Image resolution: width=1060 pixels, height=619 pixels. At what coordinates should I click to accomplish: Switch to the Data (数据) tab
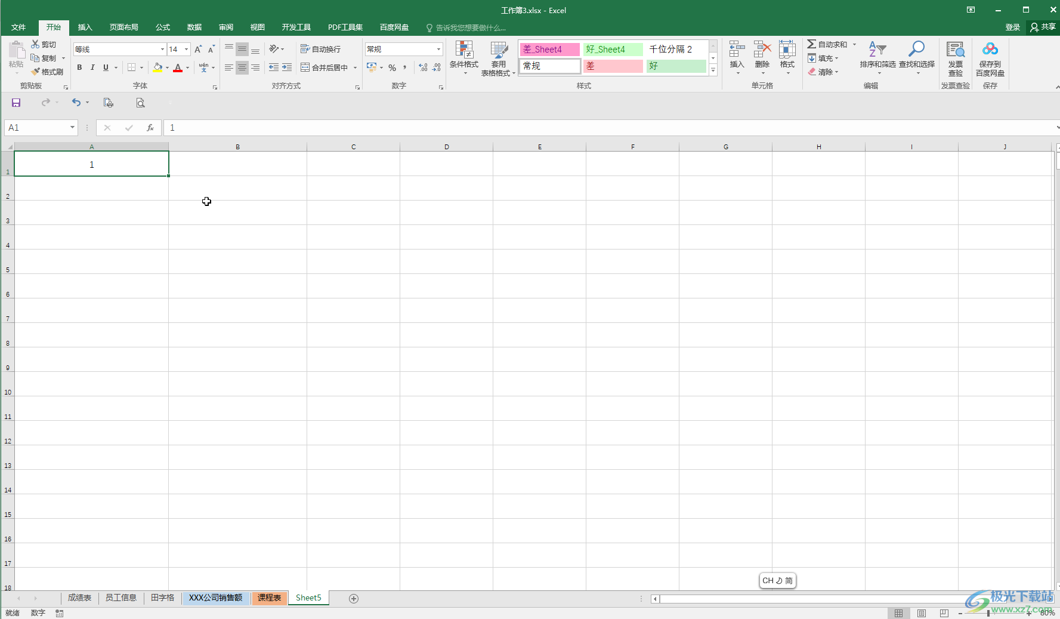coord(194,27)
